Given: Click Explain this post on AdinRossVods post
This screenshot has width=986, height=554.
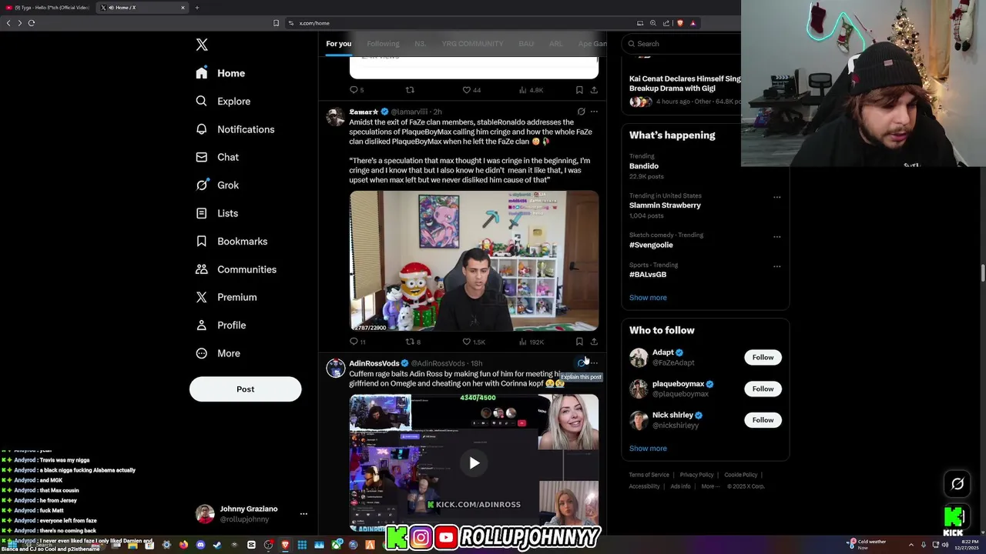Looking at the screenshot, I should [582, 363].
